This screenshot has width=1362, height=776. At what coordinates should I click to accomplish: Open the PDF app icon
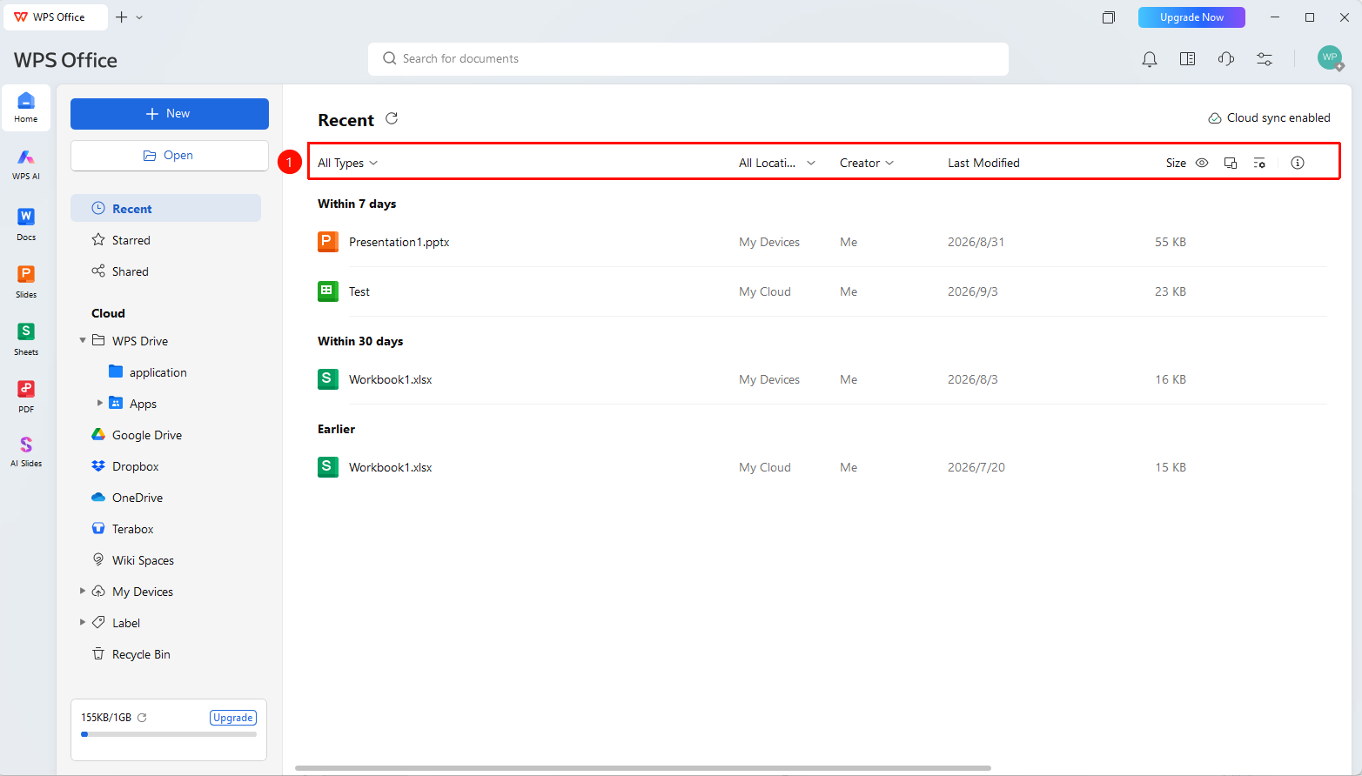pyautogui.click(x=26, y=396)
